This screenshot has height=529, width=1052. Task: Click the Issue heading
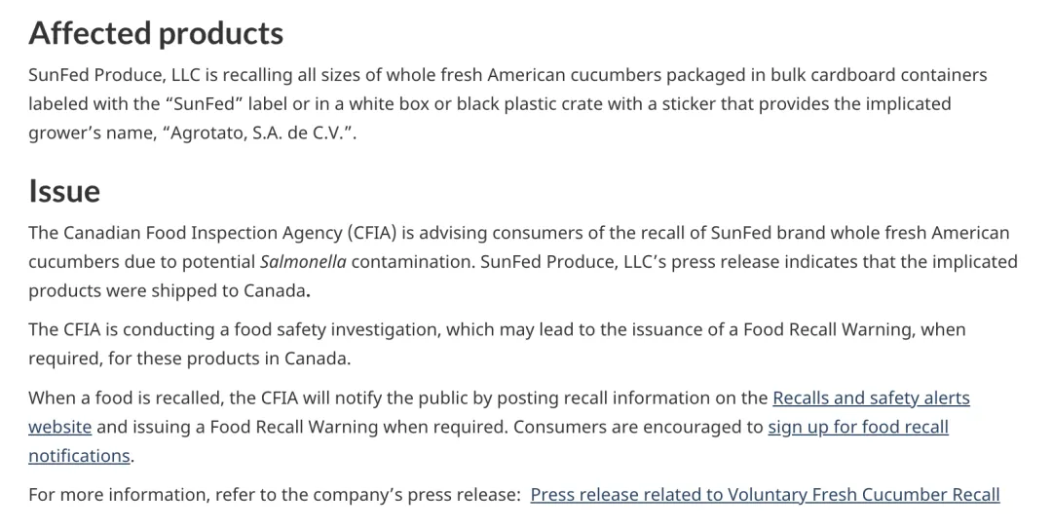point(64,191)
